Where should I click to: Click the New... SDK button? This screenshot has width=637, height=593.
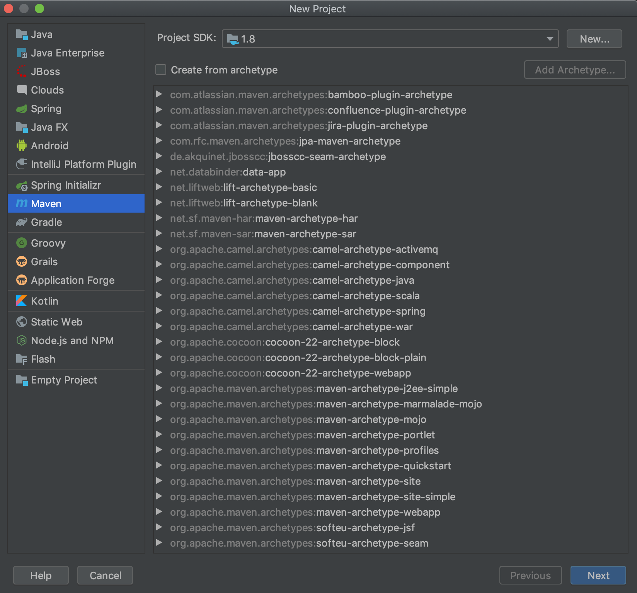pyautogui.click(x=594, y=39)
